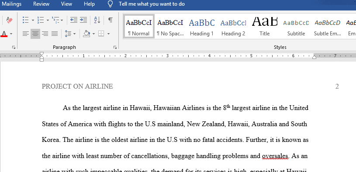Toggle Show/Hide paragraph marks
The width and height of the screenshot is (356, 172).
[x=111, y=20]
